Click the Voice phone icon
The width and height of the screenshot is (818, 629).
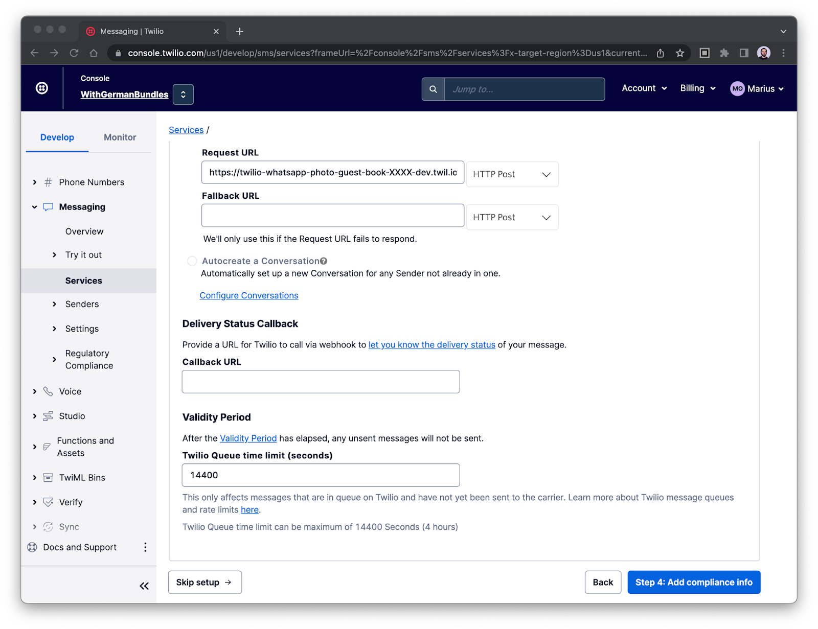click(48, 391)
